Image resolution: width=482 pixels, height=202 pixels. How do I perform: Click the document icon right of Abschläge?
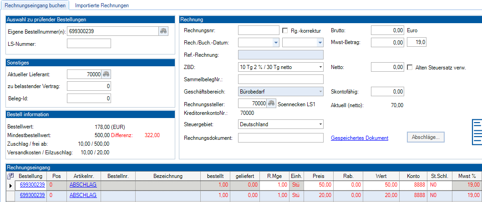click(477, 132)
